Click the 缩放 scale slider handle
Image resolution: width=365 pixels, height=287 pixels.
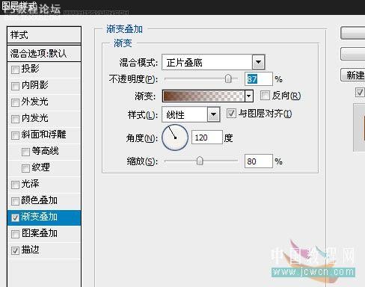tap(200, 161)
